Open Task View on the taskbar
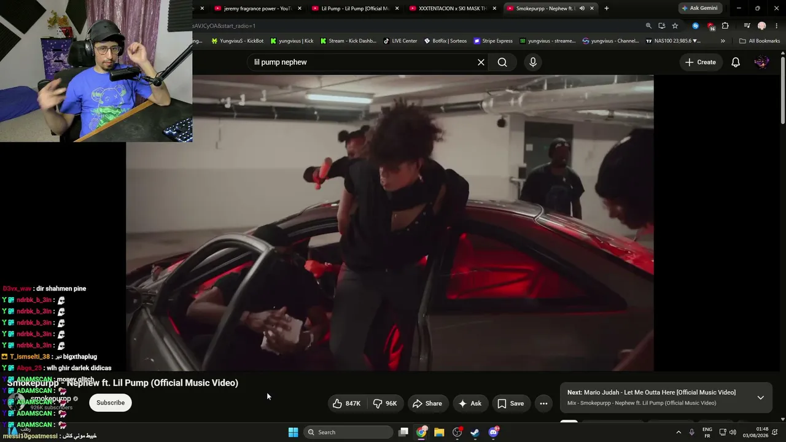Image resolution: width=786 pixels, height=442 pixels. [403, 432]
